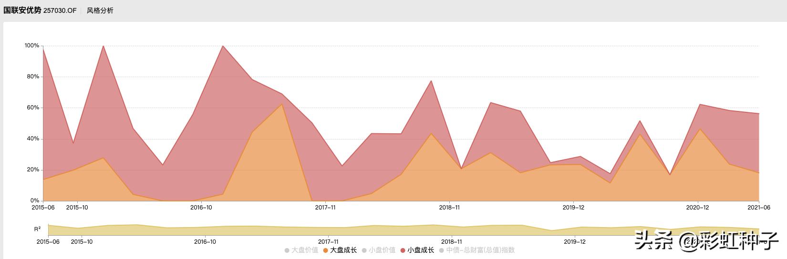Select the 100% y-axis label
The height and width of the screenshot is (259, 787).
(32, 46)
